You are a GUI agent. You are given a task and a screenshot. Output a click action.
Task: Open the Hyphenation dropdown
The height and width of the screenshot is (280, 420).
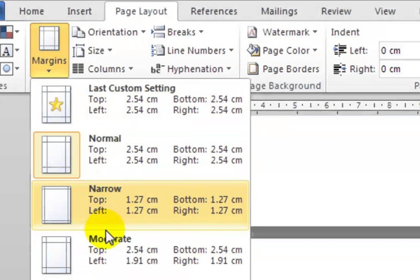coord(191,69)
